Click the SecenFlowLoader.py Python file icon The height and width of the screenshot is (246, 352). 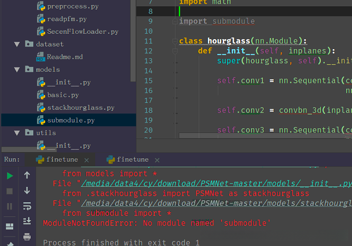pos(41,31)
